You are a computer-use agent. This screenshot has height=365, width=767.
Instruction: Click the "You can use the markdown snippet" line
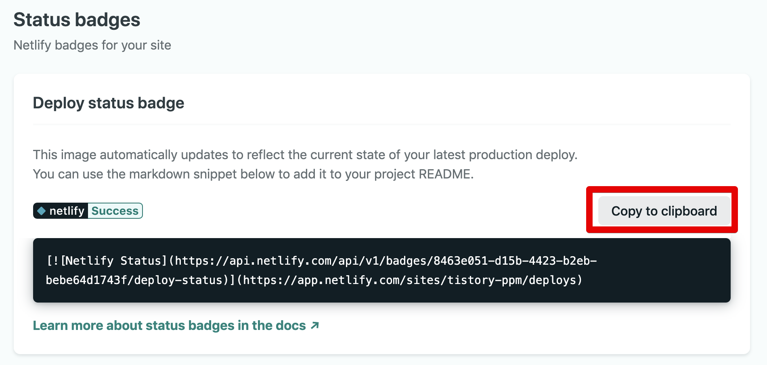254,174
